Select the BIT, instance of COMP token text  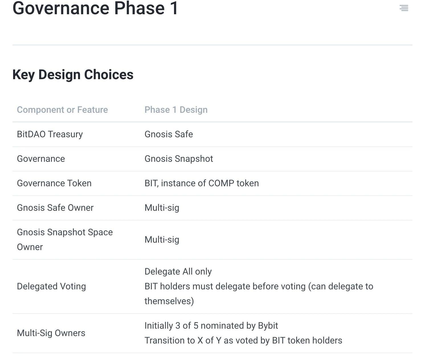tap(202, 183)
